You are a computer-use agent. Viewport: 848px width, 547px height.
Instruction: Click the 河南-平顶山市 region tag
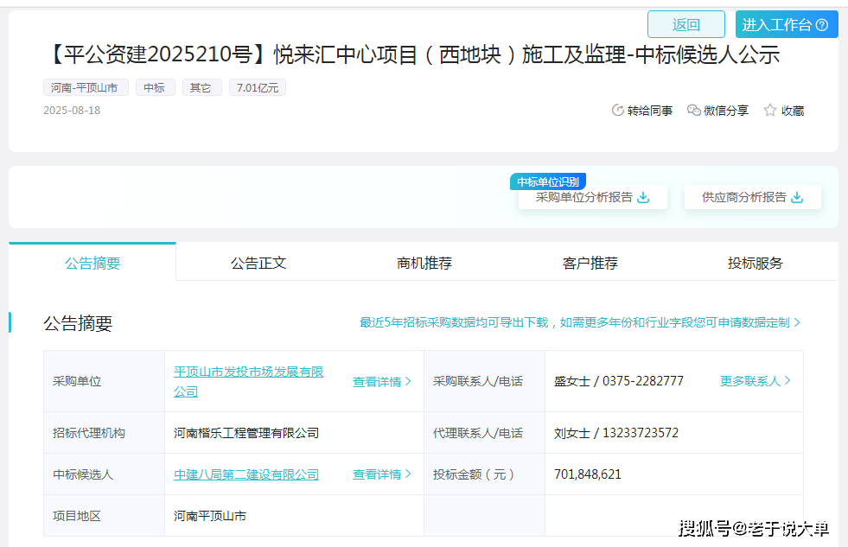point(86,87)
